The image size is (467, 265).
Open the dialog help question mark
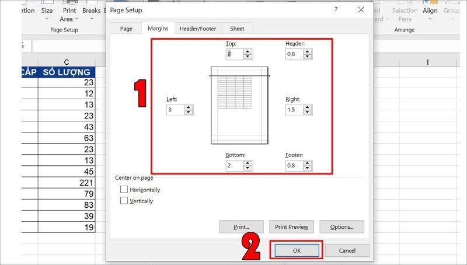[x=336, y=10]
